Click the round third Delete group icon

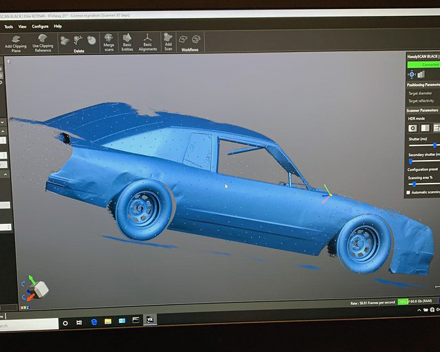[91, 40]
